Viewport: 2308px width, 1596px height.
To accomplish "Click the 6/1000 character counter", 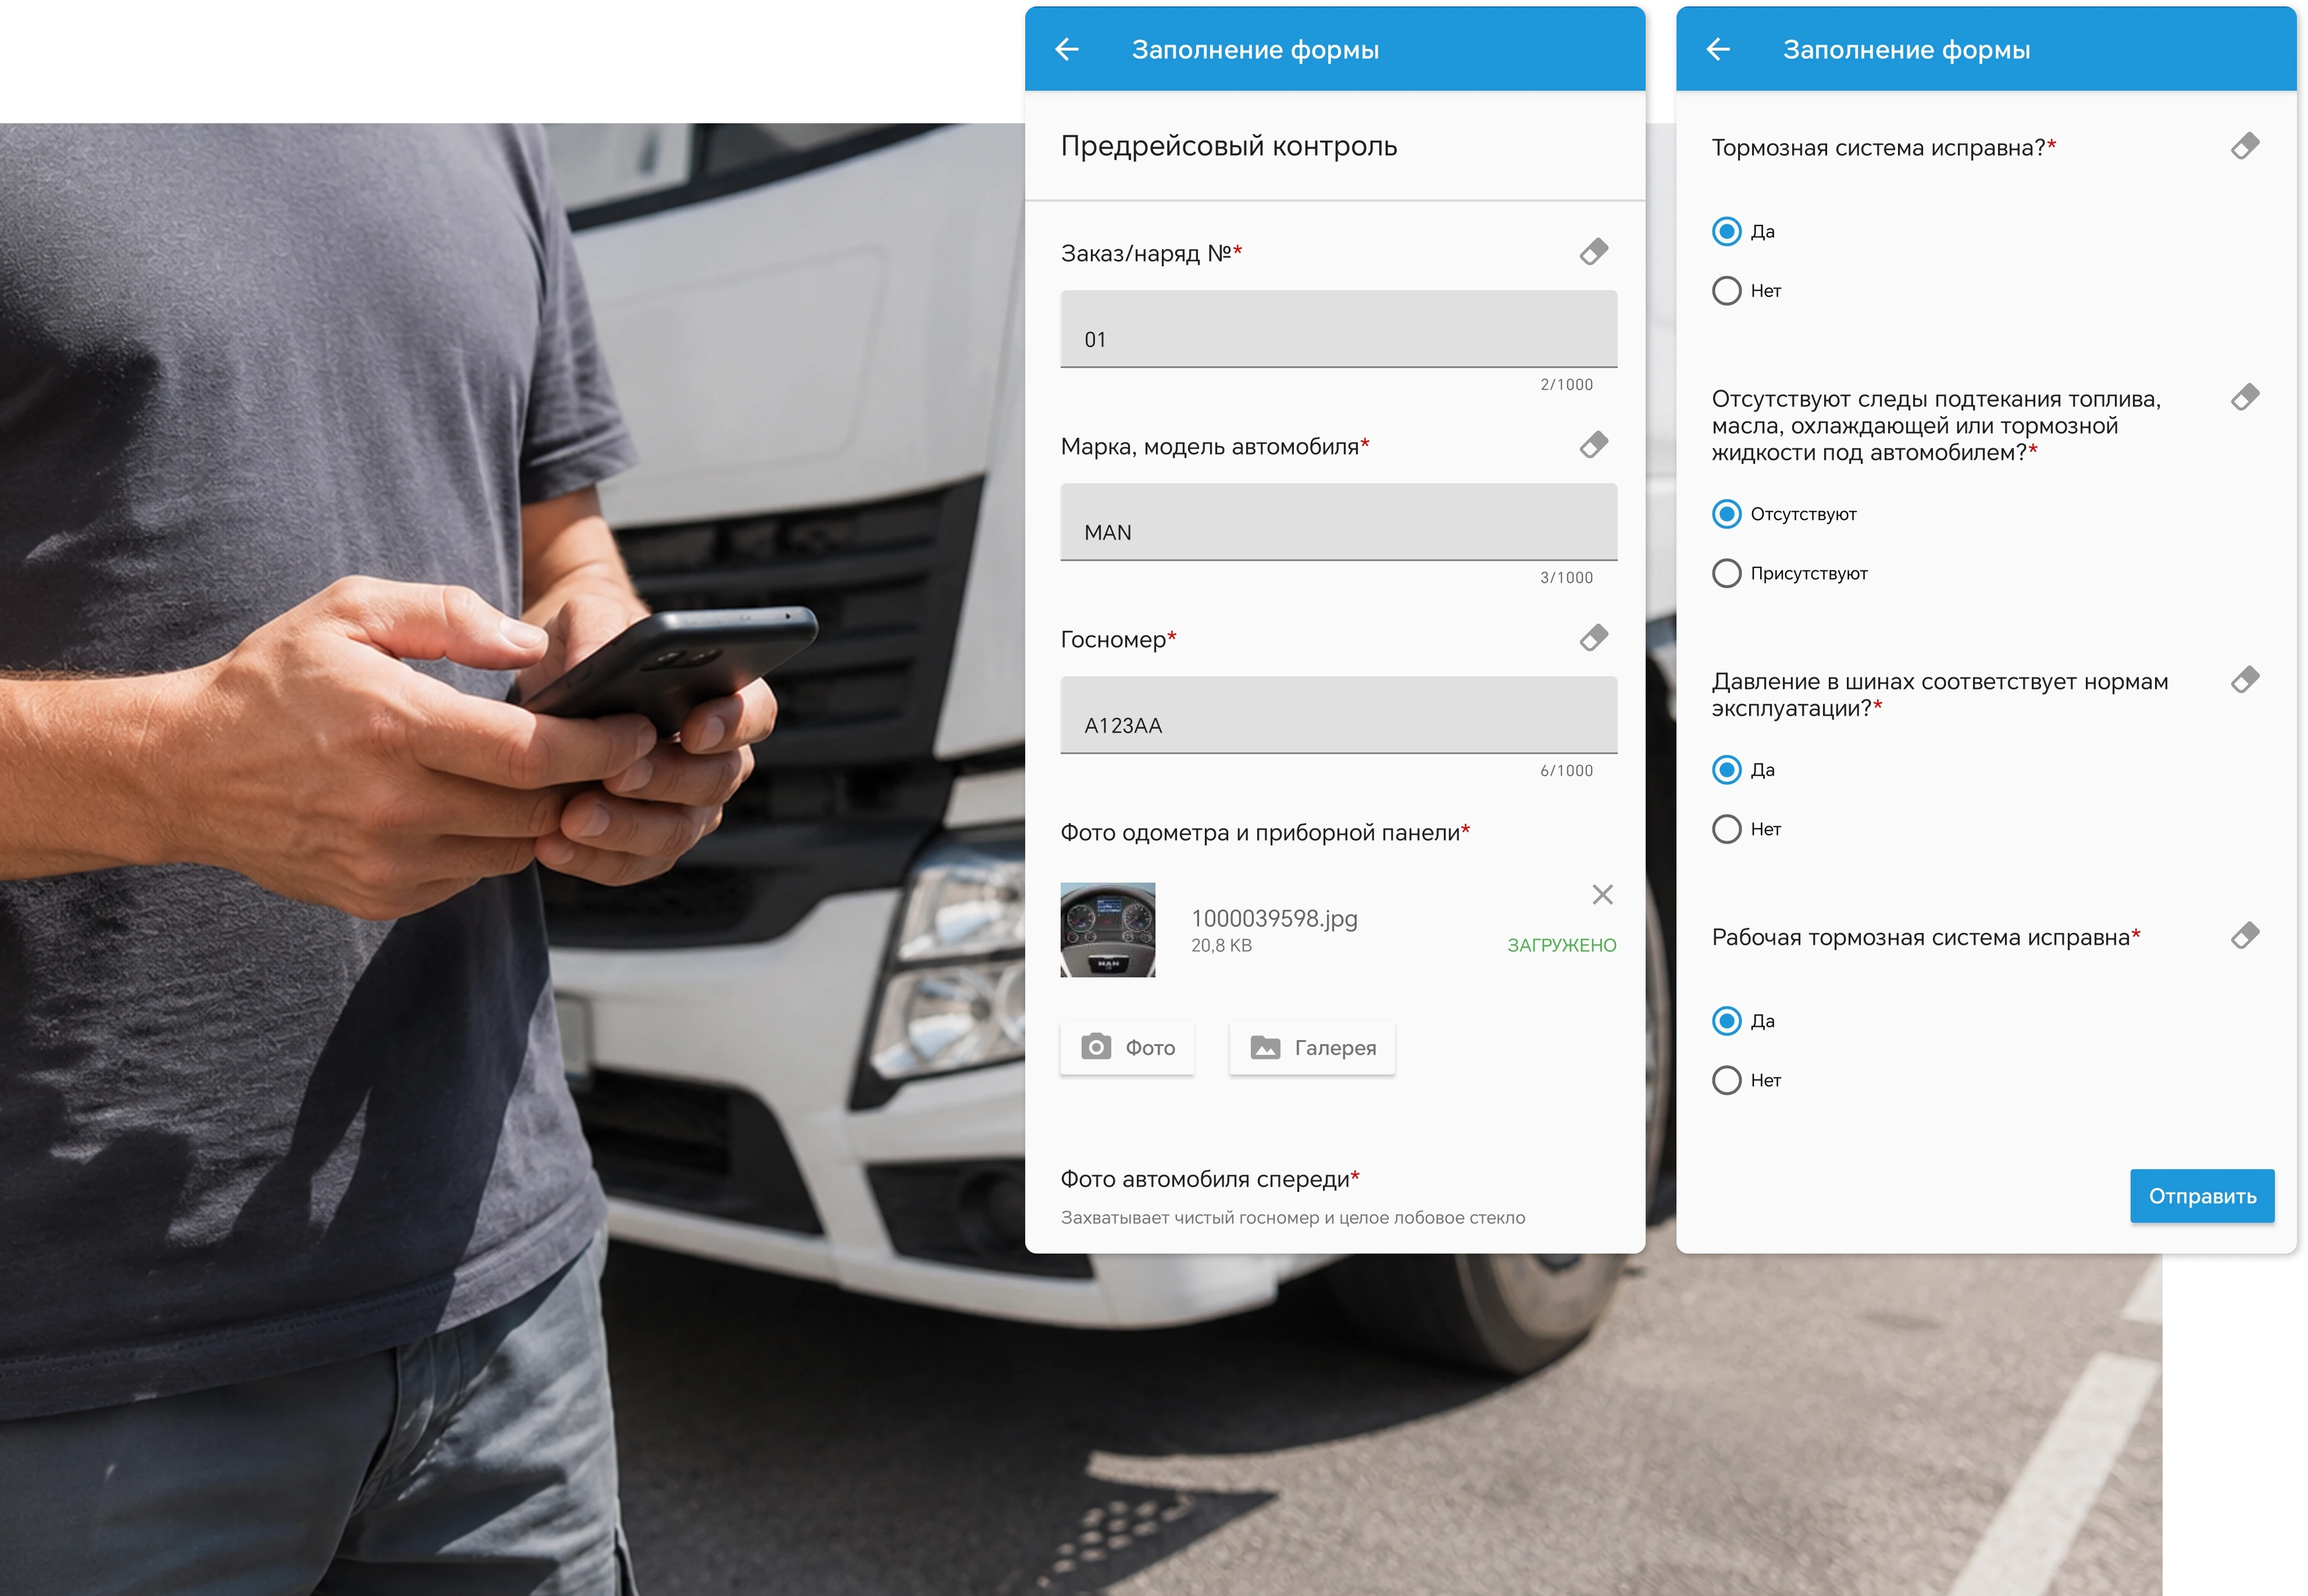I will click(x=1566, y=771).
